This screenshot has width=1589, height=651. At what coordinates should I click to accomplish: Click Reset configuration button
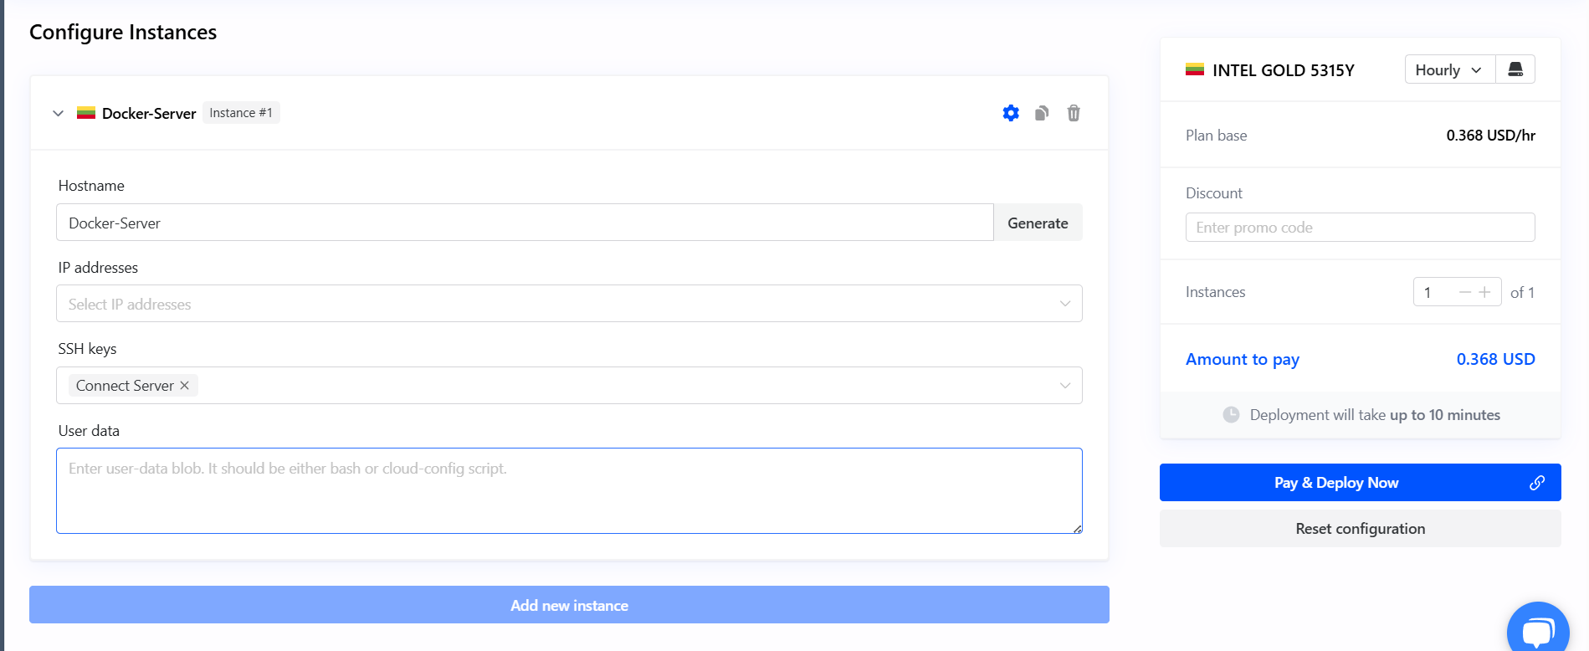click(x=1360, y=529)
